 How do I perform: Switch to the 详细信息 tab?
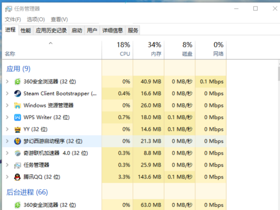[112, 30]
